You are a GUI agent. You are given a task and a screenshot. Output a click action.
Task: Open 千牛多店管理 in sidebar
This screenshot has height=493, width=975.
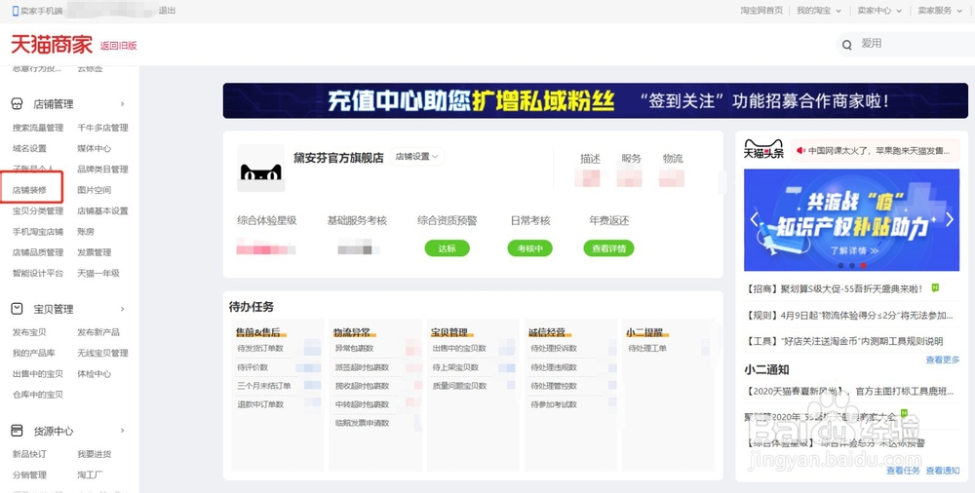point(102,128)
